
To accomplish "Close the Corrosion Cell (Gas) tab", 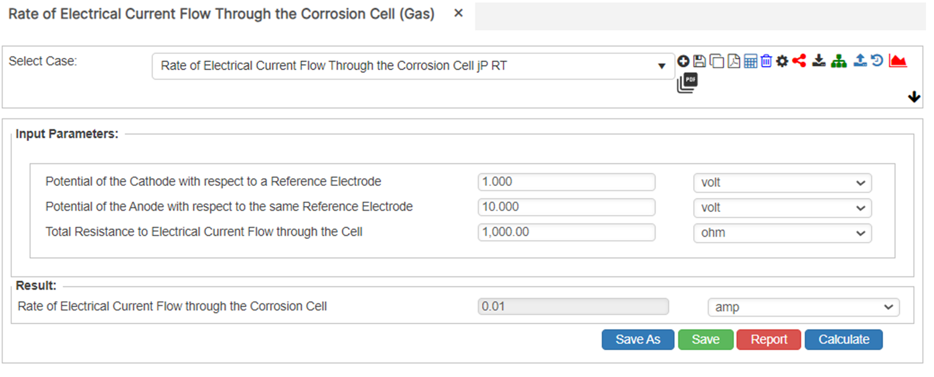I will coord(458,13).
